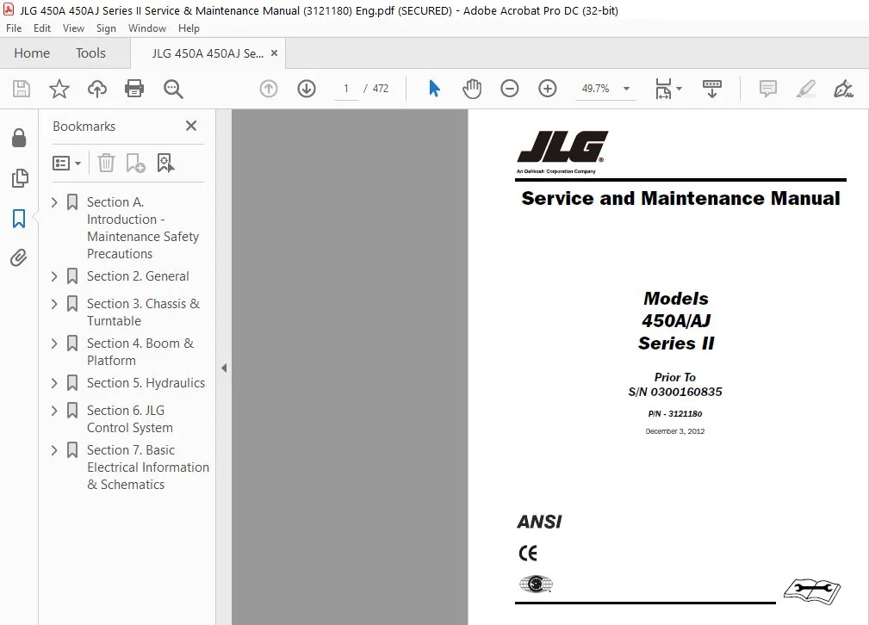Jump to Section 5. Hydraulics bookmark
The width and height of the screenshot is (869, 625).
point(146,383)
